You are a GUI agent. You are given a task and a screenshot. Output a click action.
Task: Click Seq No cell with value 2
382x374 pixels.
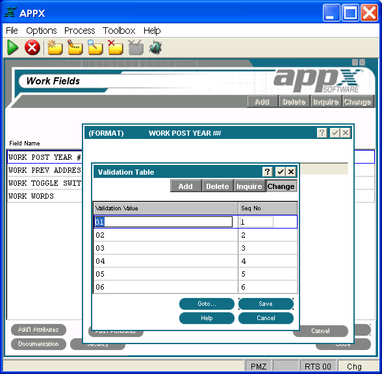click(x=268, y=235)
